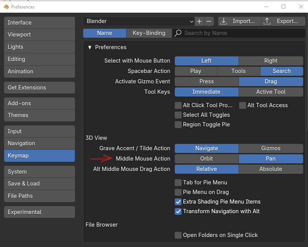The image size is (308, 247).
Task: Open the Navigation preferences tab
Action: pos(40,144)
